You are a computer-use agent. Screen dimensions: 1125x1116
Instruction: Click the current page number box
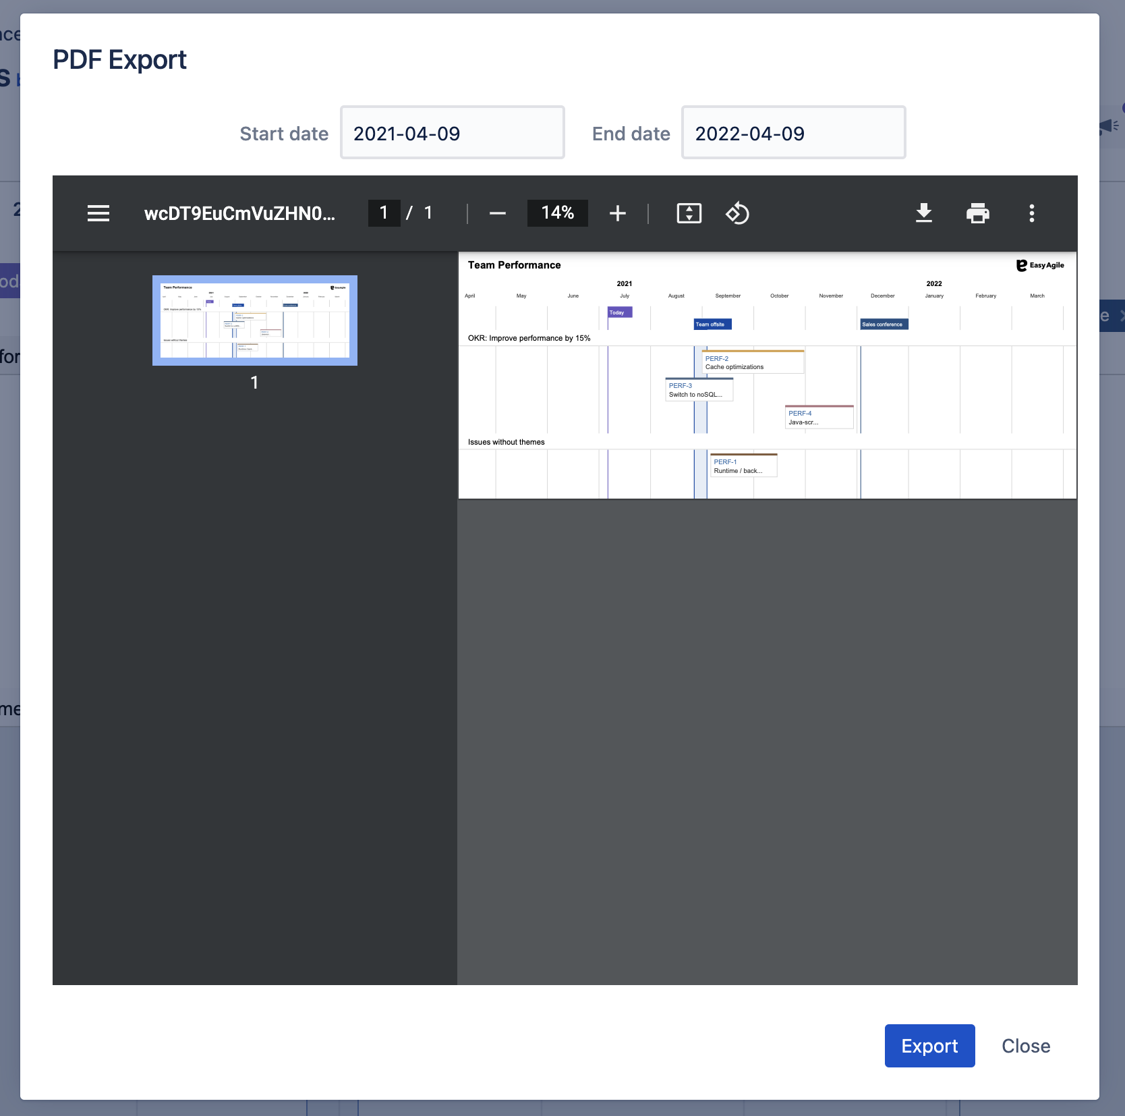[x=384, y=213]
